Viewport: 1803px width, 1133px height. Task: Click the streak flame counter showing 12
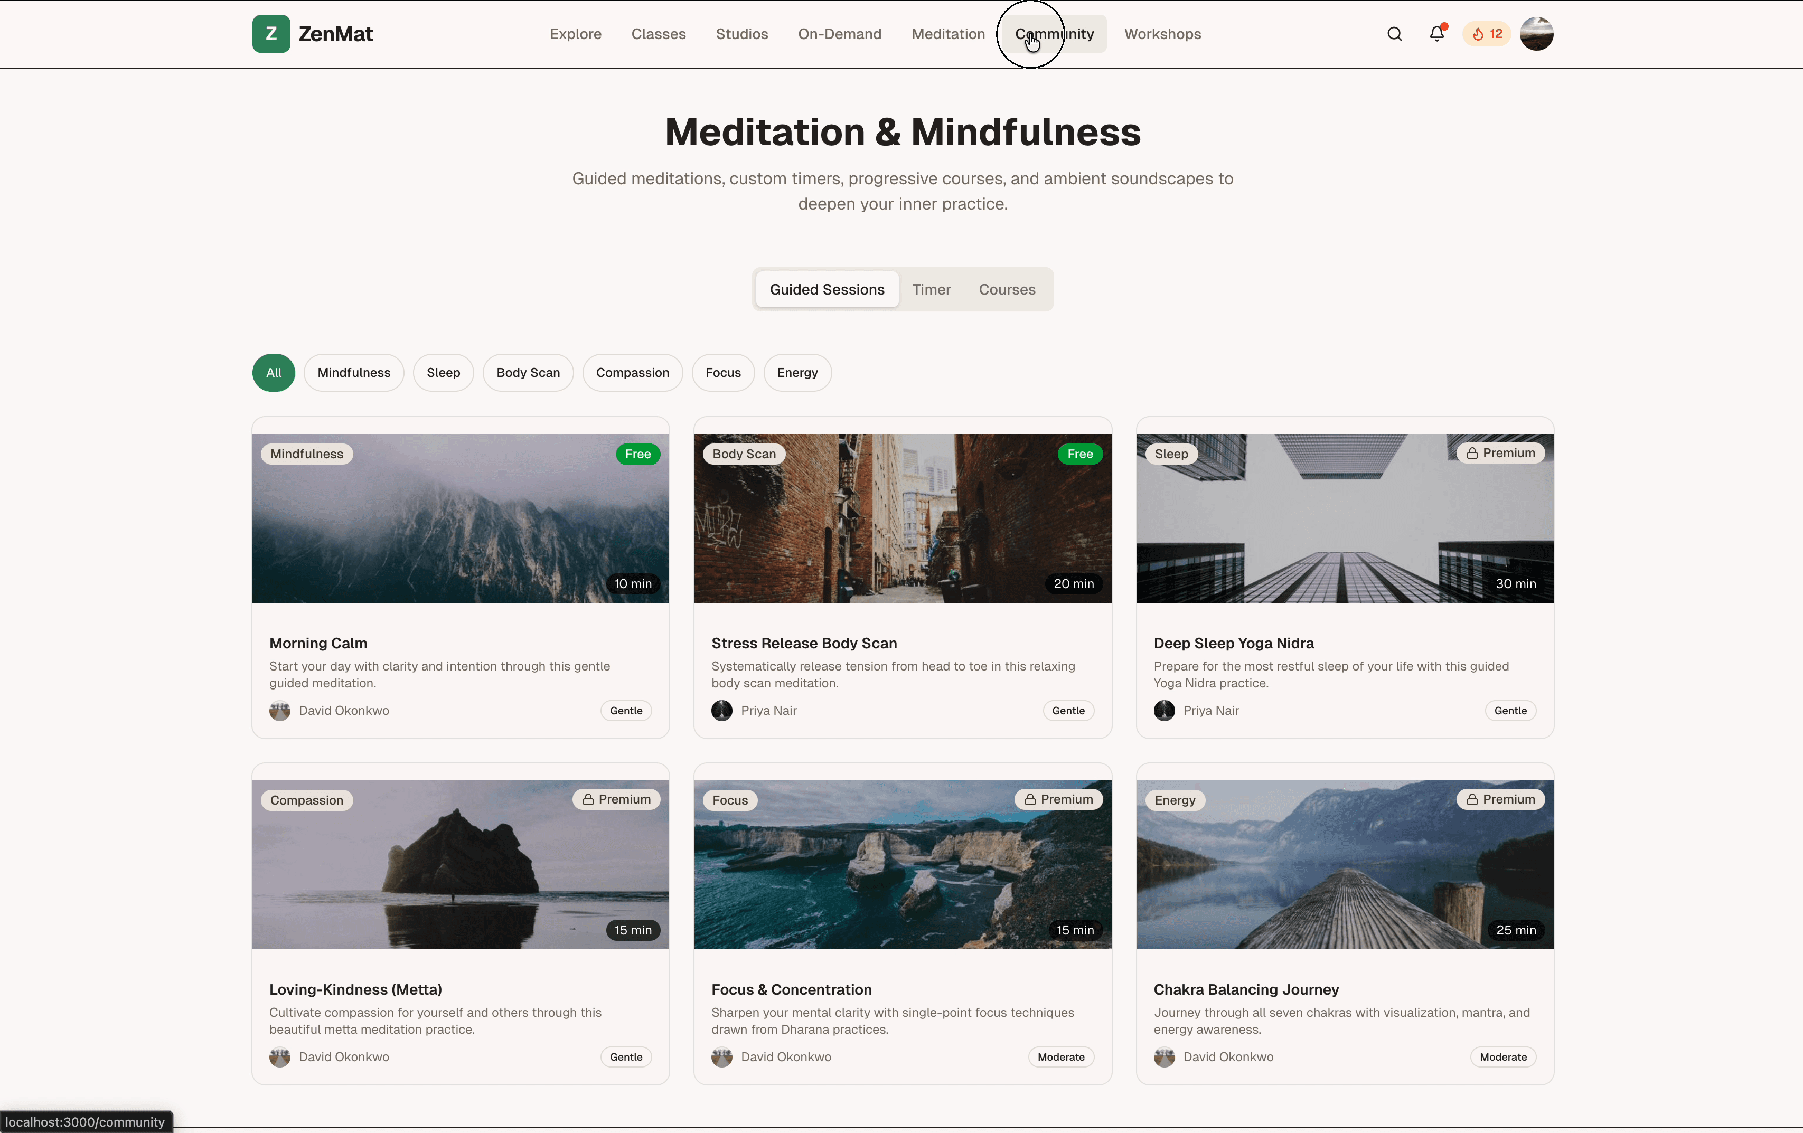coord(1486,34)
